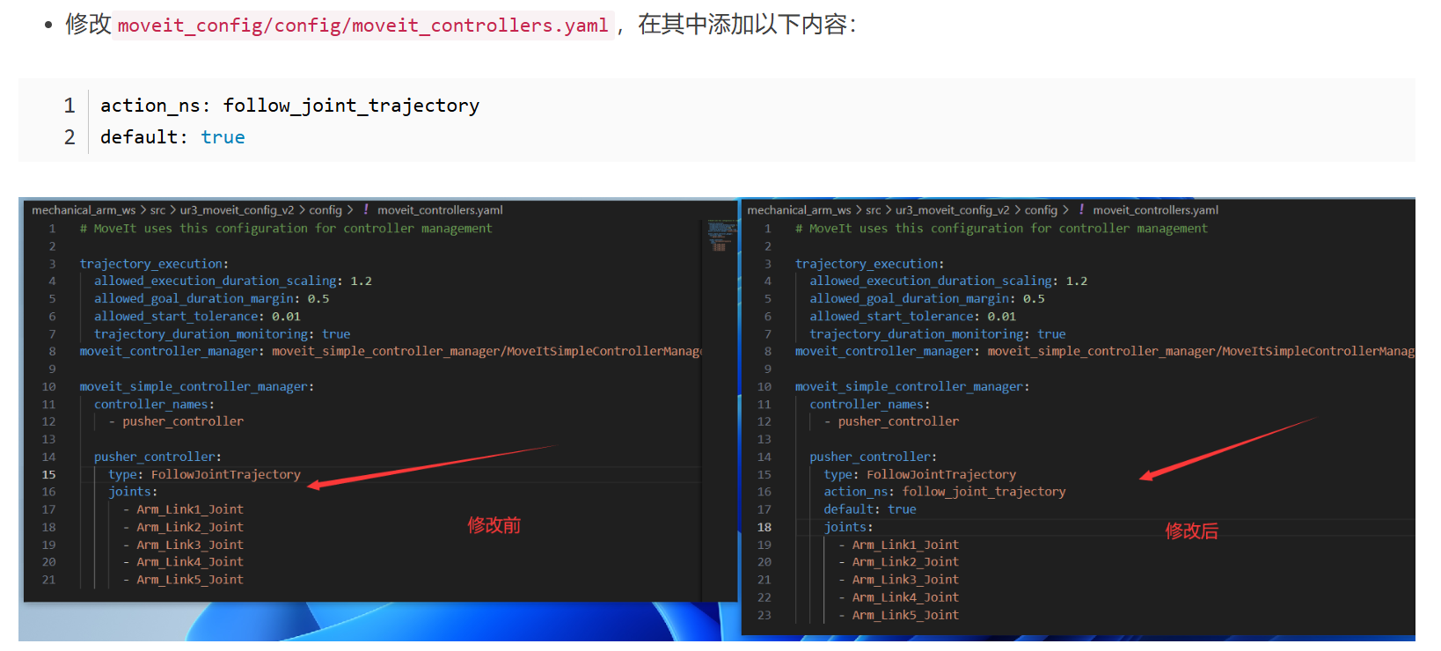Open the 修改后 editor screenshot image
The image size is (1441, 651).
tap(1079, 417)
